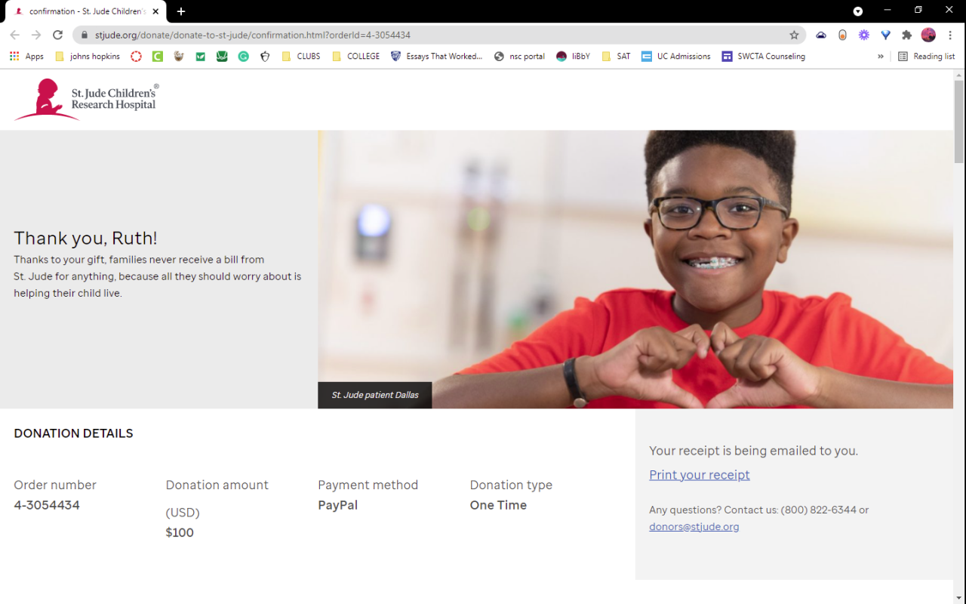Screen dimensions: 966x604
Task: Expand the johns hopkins bookmarks folder
Action: coord(88,56)
